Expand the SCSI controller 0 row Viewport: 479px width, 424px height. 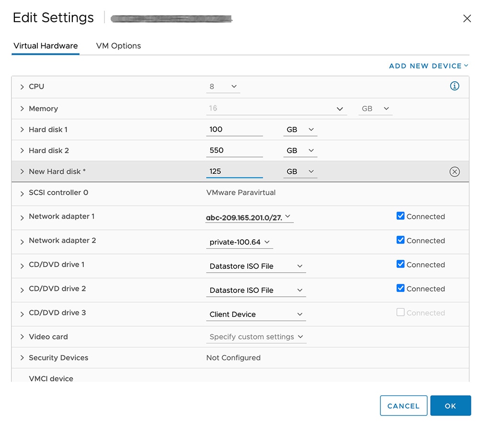(x=22, y=193)
